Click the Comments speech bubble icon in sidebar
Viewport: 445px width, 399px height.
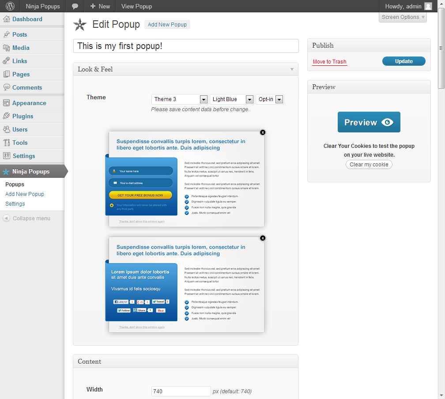point(6,87)
